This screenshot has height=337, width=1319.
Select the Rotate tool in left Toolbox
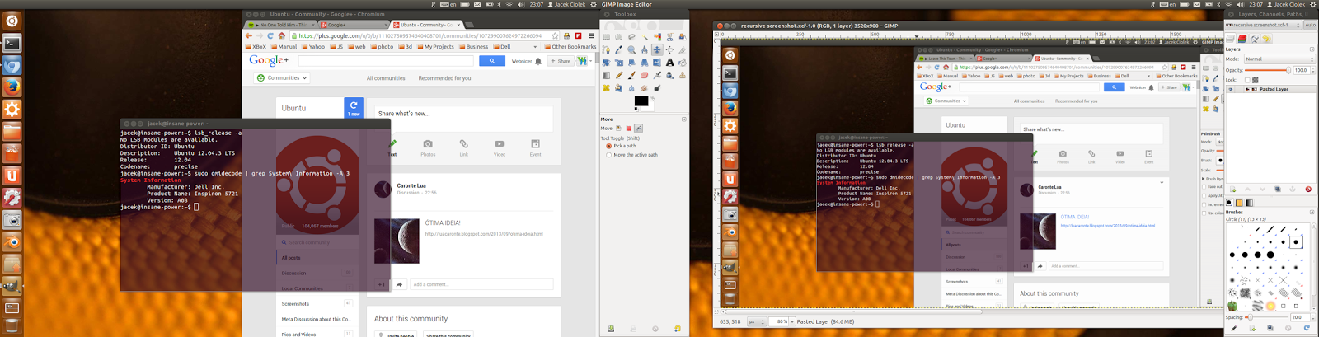[x=606, y=62]
